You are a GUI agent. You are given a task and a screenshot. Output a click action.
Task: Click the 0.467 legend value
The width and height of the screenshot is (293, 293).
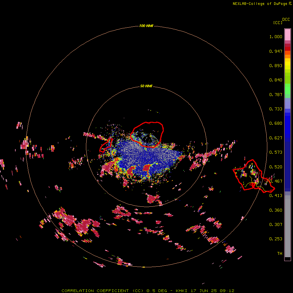[x=276, y=181]
